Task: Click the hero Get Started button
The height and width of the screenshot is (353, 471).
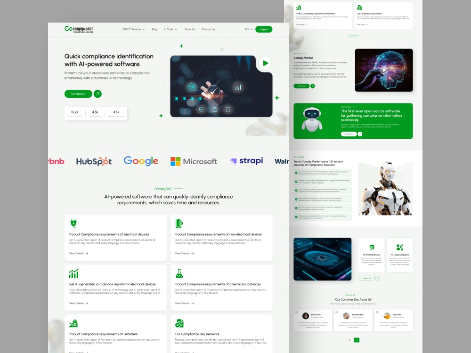Action: [78, 94]
